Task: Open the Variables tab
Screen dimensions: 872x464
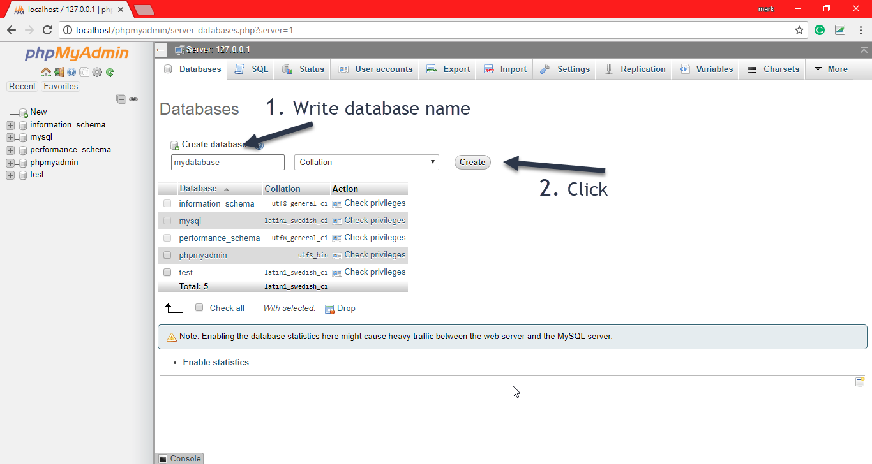Action: (705, 69)
